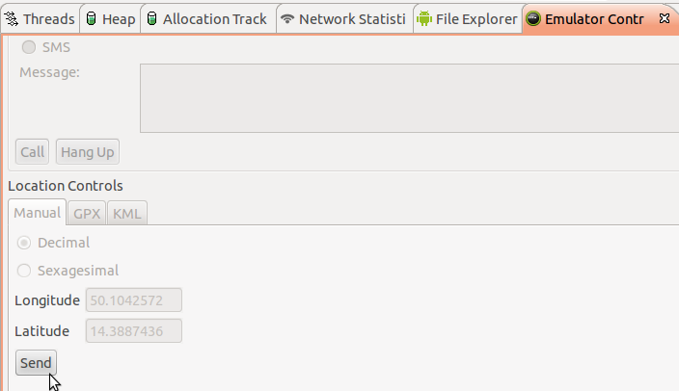The width and height of the screenshot is (679, 391).
Task: Select the Manual location tab
Action: (x=38, y=213)
